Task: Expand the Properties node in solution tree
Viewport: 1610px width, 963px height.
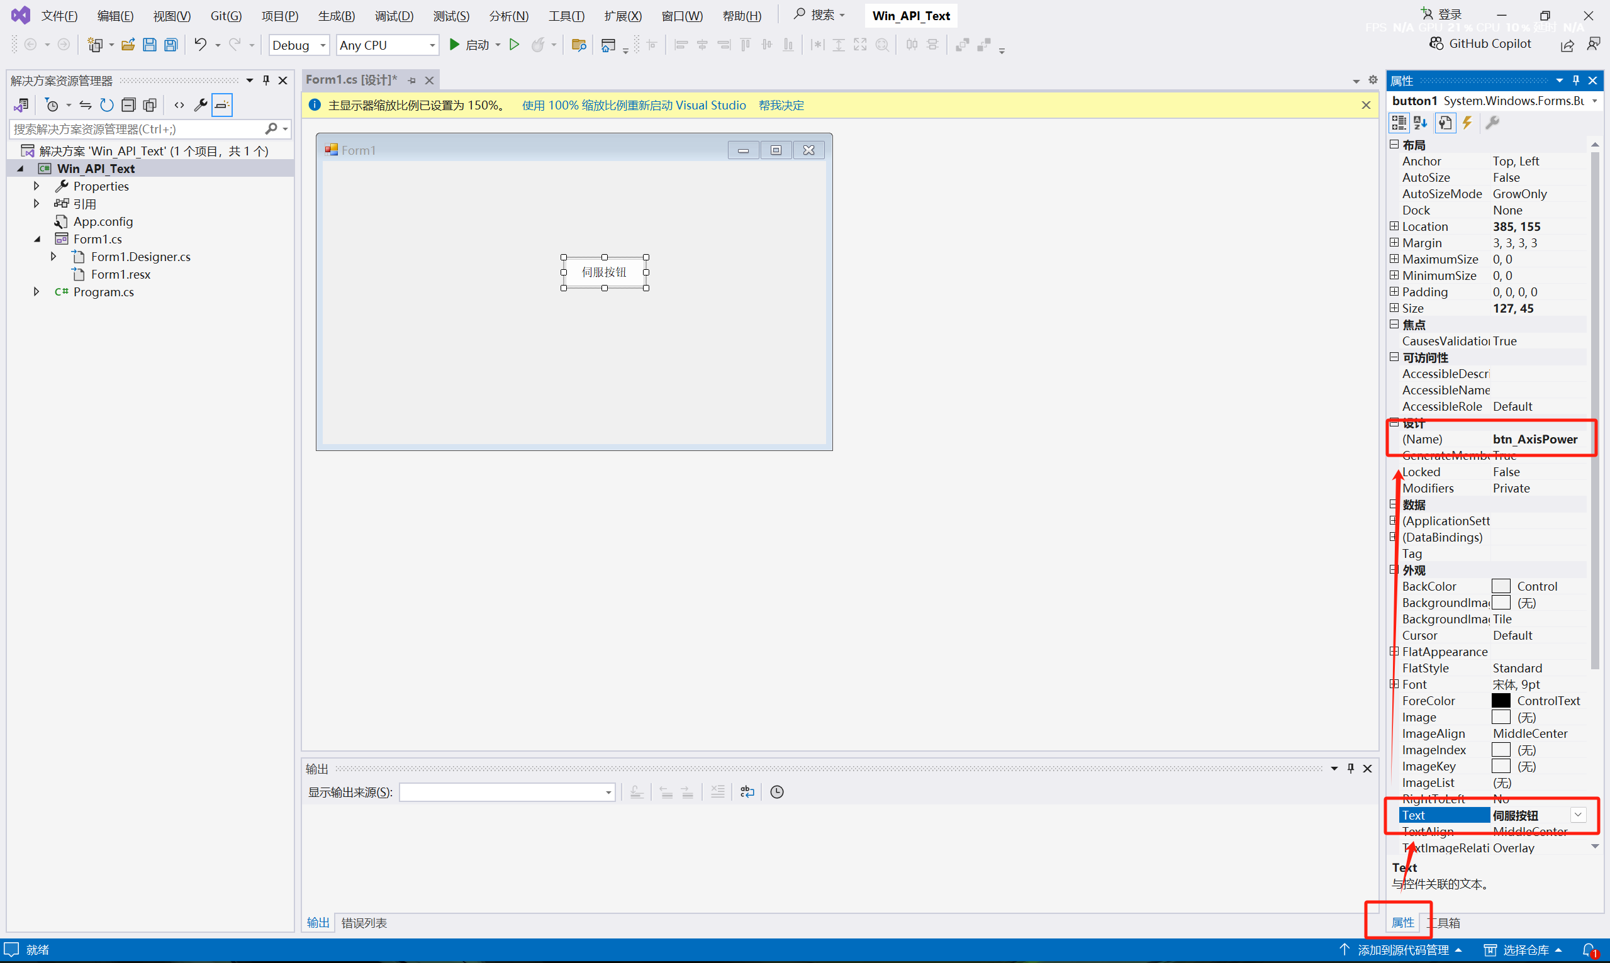Action: click(36, 186)
